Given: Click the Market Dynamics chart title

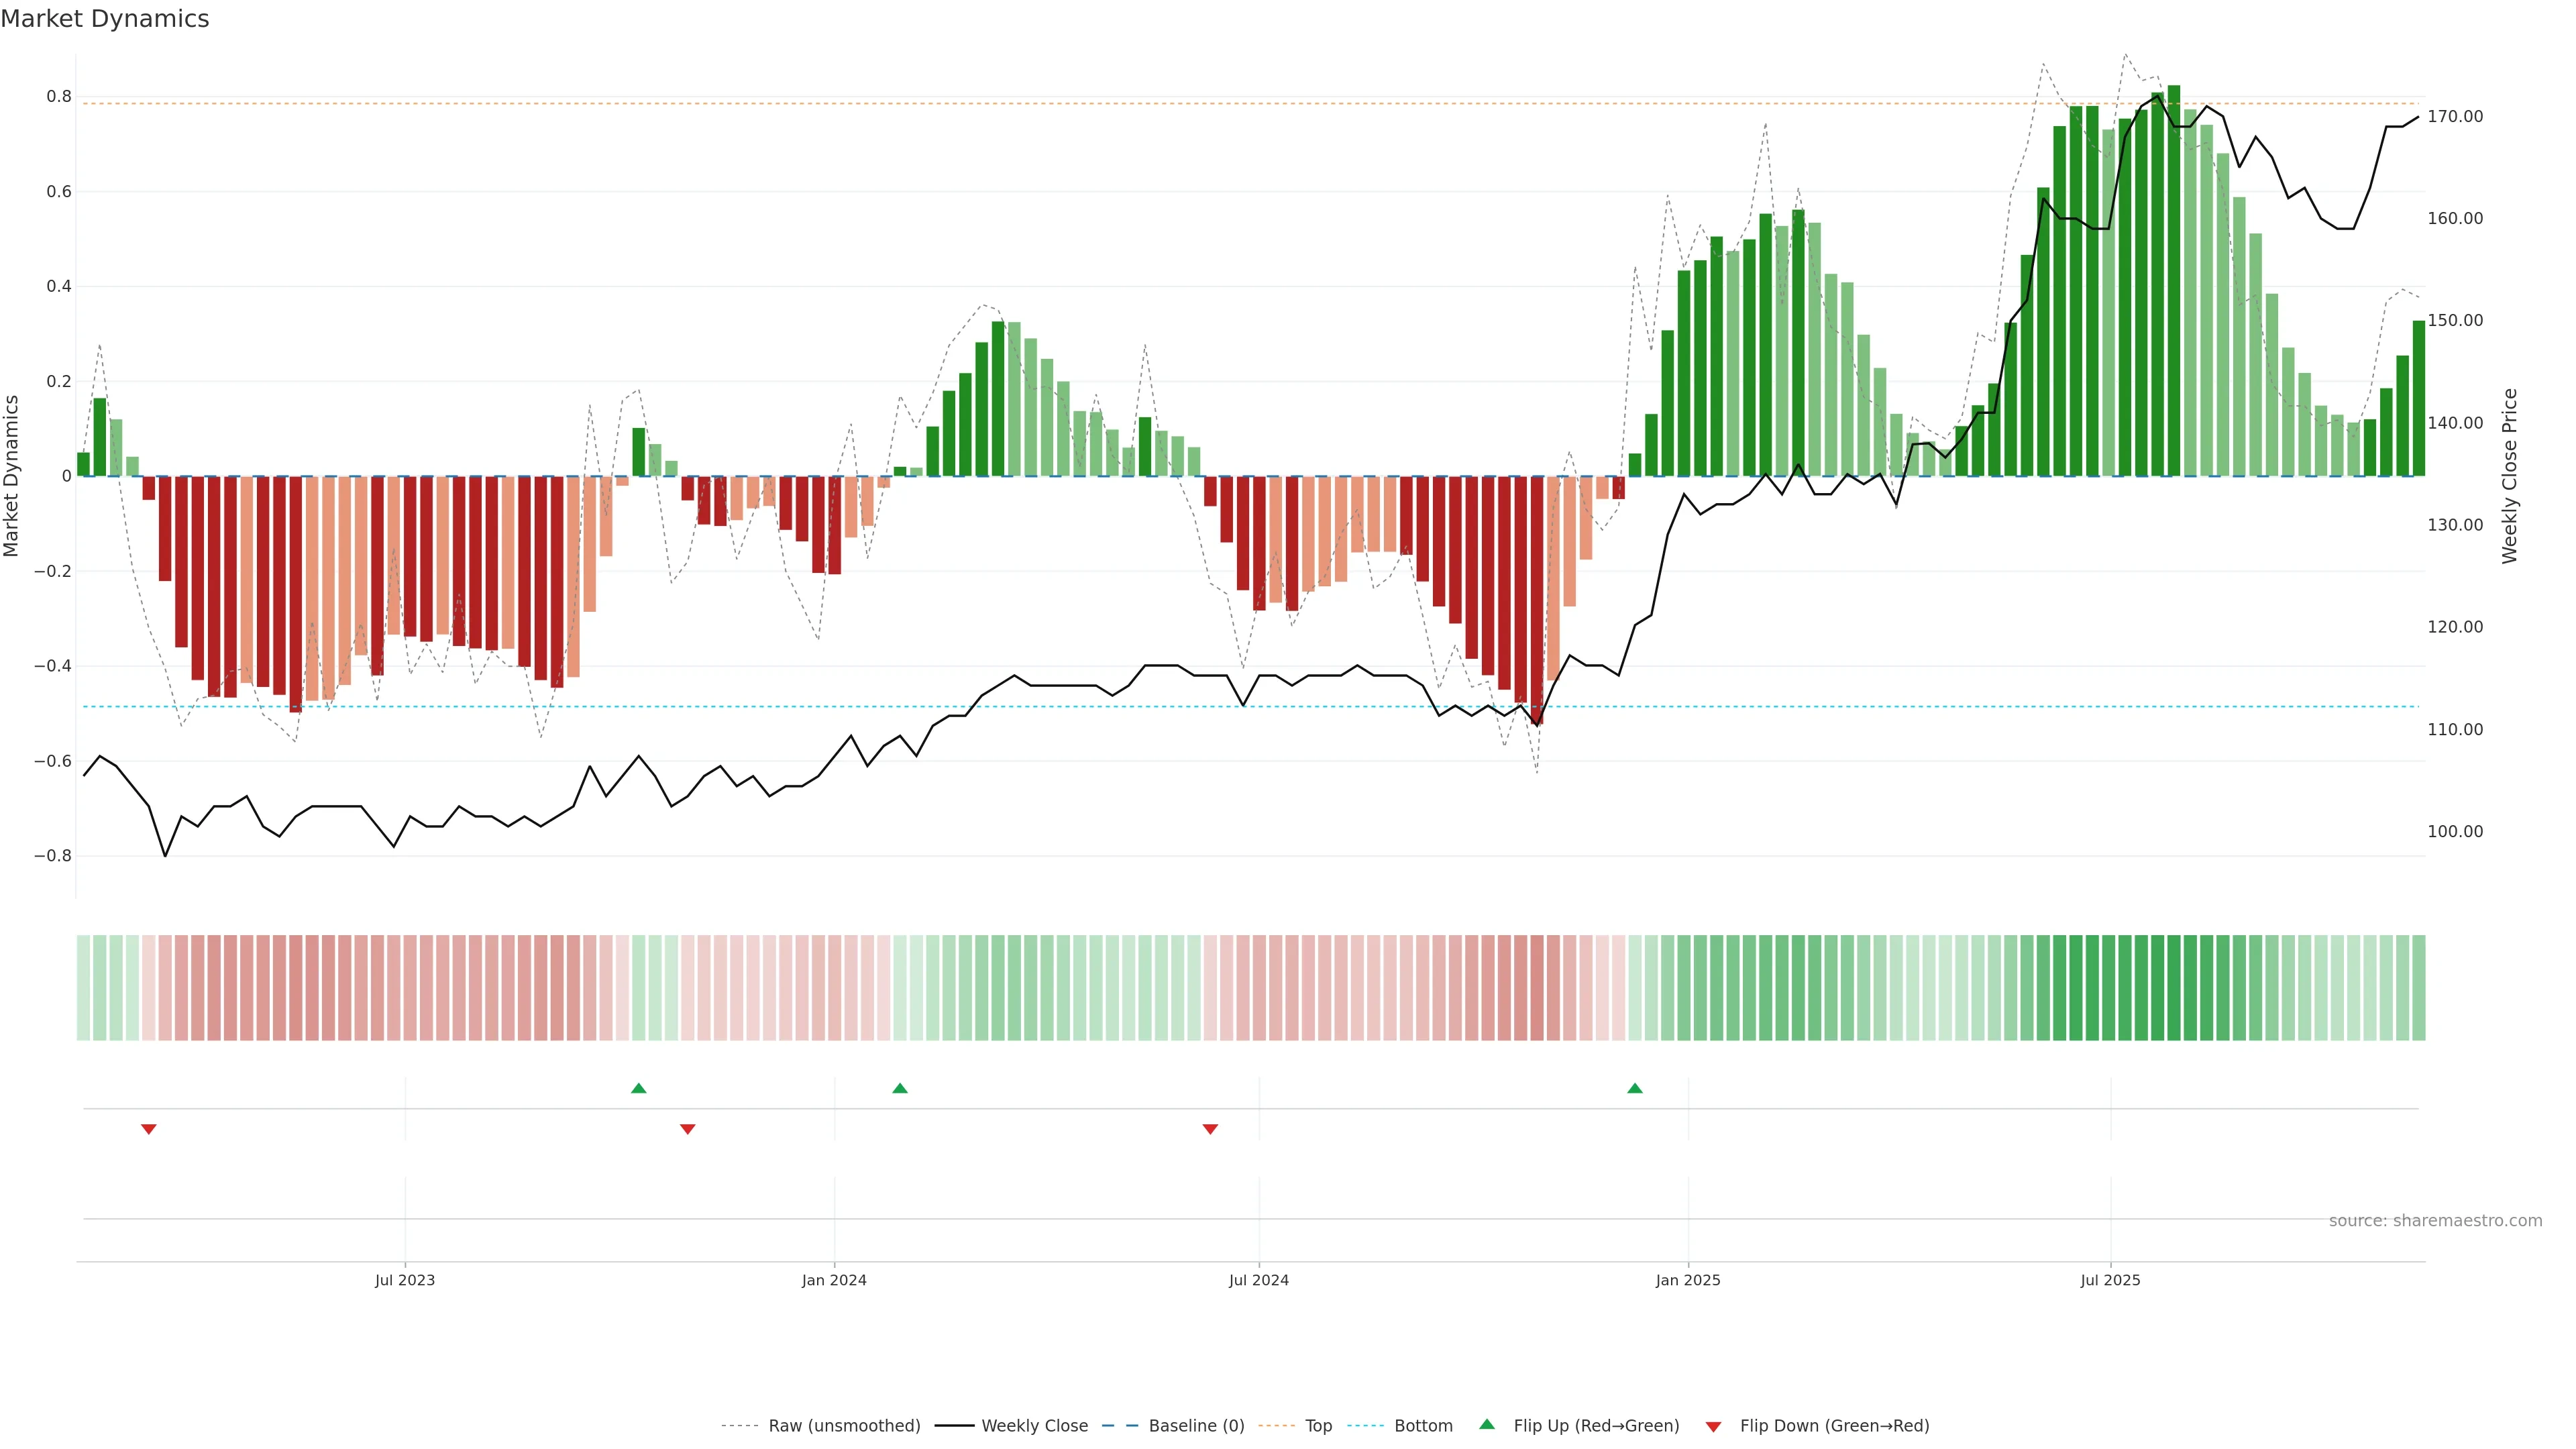Looking at the screenshot, I should pyautogui.click(x=105, y=19).
